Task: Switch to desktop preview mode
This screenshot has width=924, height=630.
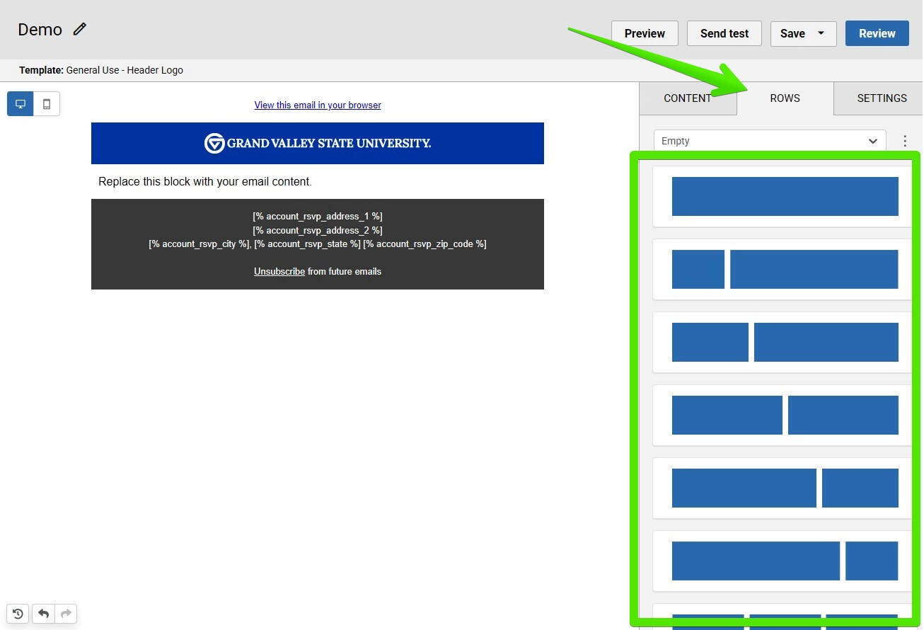Action: coord(21,104)
